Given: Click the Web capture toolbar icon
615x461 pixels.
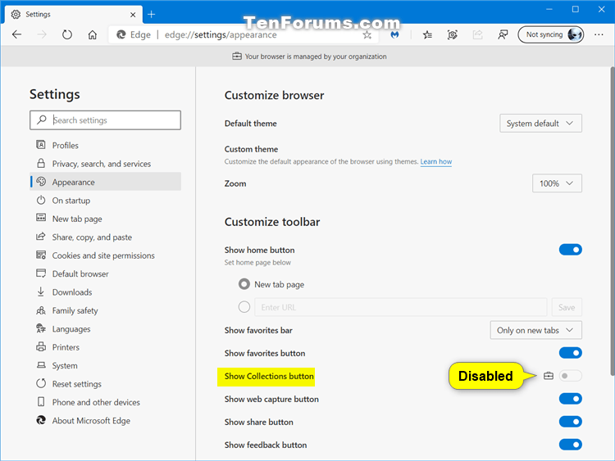Looking at the screenshot, I should coord(452,35).
